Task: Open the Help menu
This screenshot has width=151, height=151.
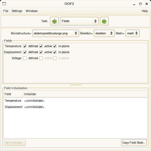Action: click(x=145, y=11)
